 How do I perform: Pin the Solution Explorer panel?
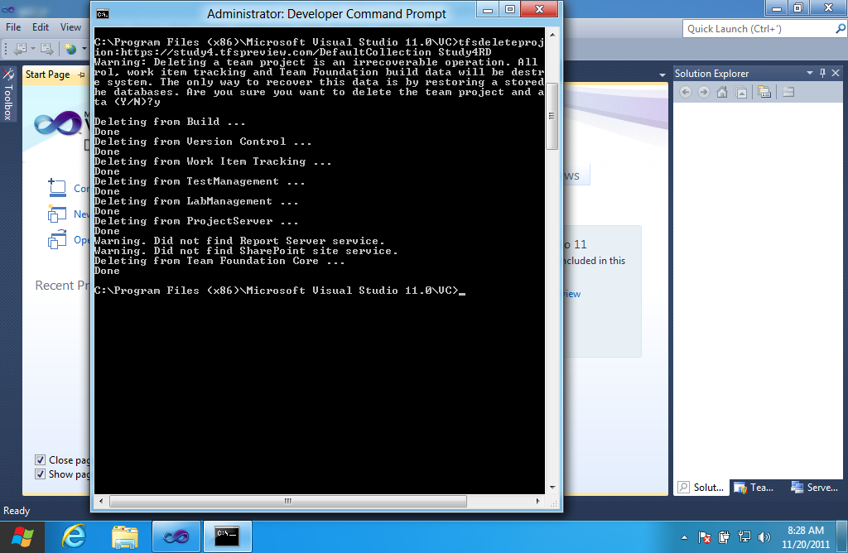[822, 73]
